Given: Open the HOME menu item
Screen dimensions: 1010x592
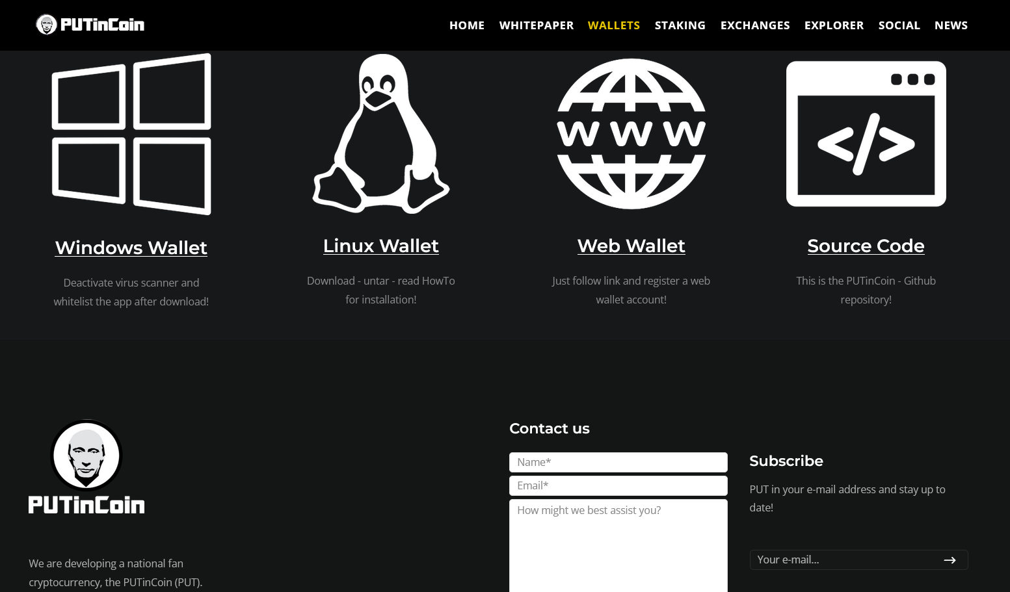Looking at the screenshot, I should pyautogui.click(x=467, y=25).
